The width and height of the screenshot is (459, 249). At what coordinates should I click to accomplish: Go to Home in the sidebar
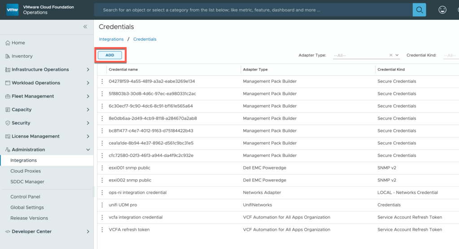18,43
